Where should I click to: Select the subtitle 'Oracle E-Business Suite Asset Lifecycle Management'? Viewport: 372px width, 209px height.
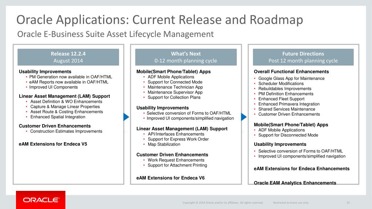[115, 34]
